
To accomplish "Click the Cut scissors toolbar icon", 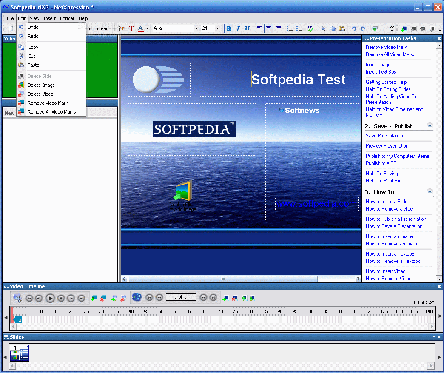I will pos(323,28).
